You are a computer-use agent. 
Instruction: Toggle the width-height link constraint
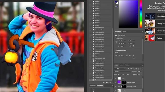click(x=116, y=42)
